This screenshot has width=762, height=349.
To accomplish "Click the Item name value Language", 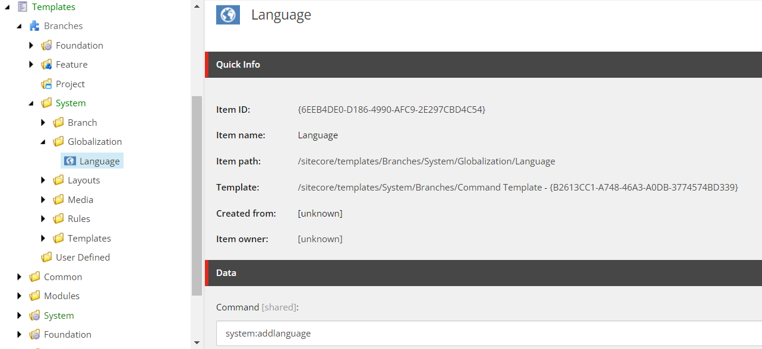I will click(318, 135).
